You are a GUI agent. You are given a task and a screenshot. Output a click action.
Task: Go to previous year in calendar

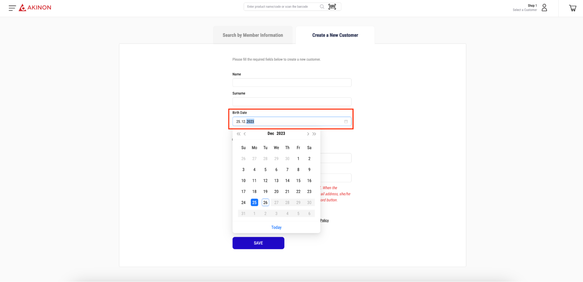239,134
